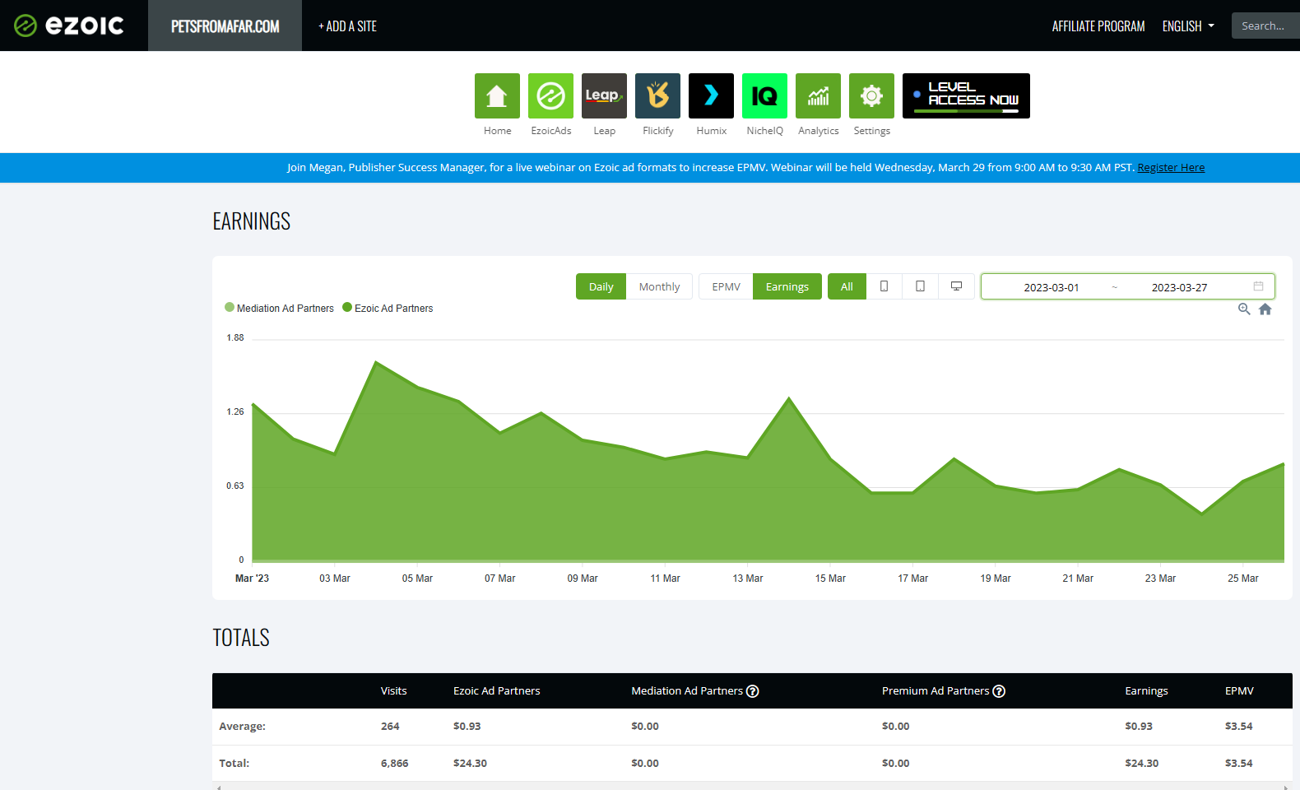Viewport: 1300px width, 790px height.
Task: Switch chart to Daily view
Action: [x=601, y=286]
